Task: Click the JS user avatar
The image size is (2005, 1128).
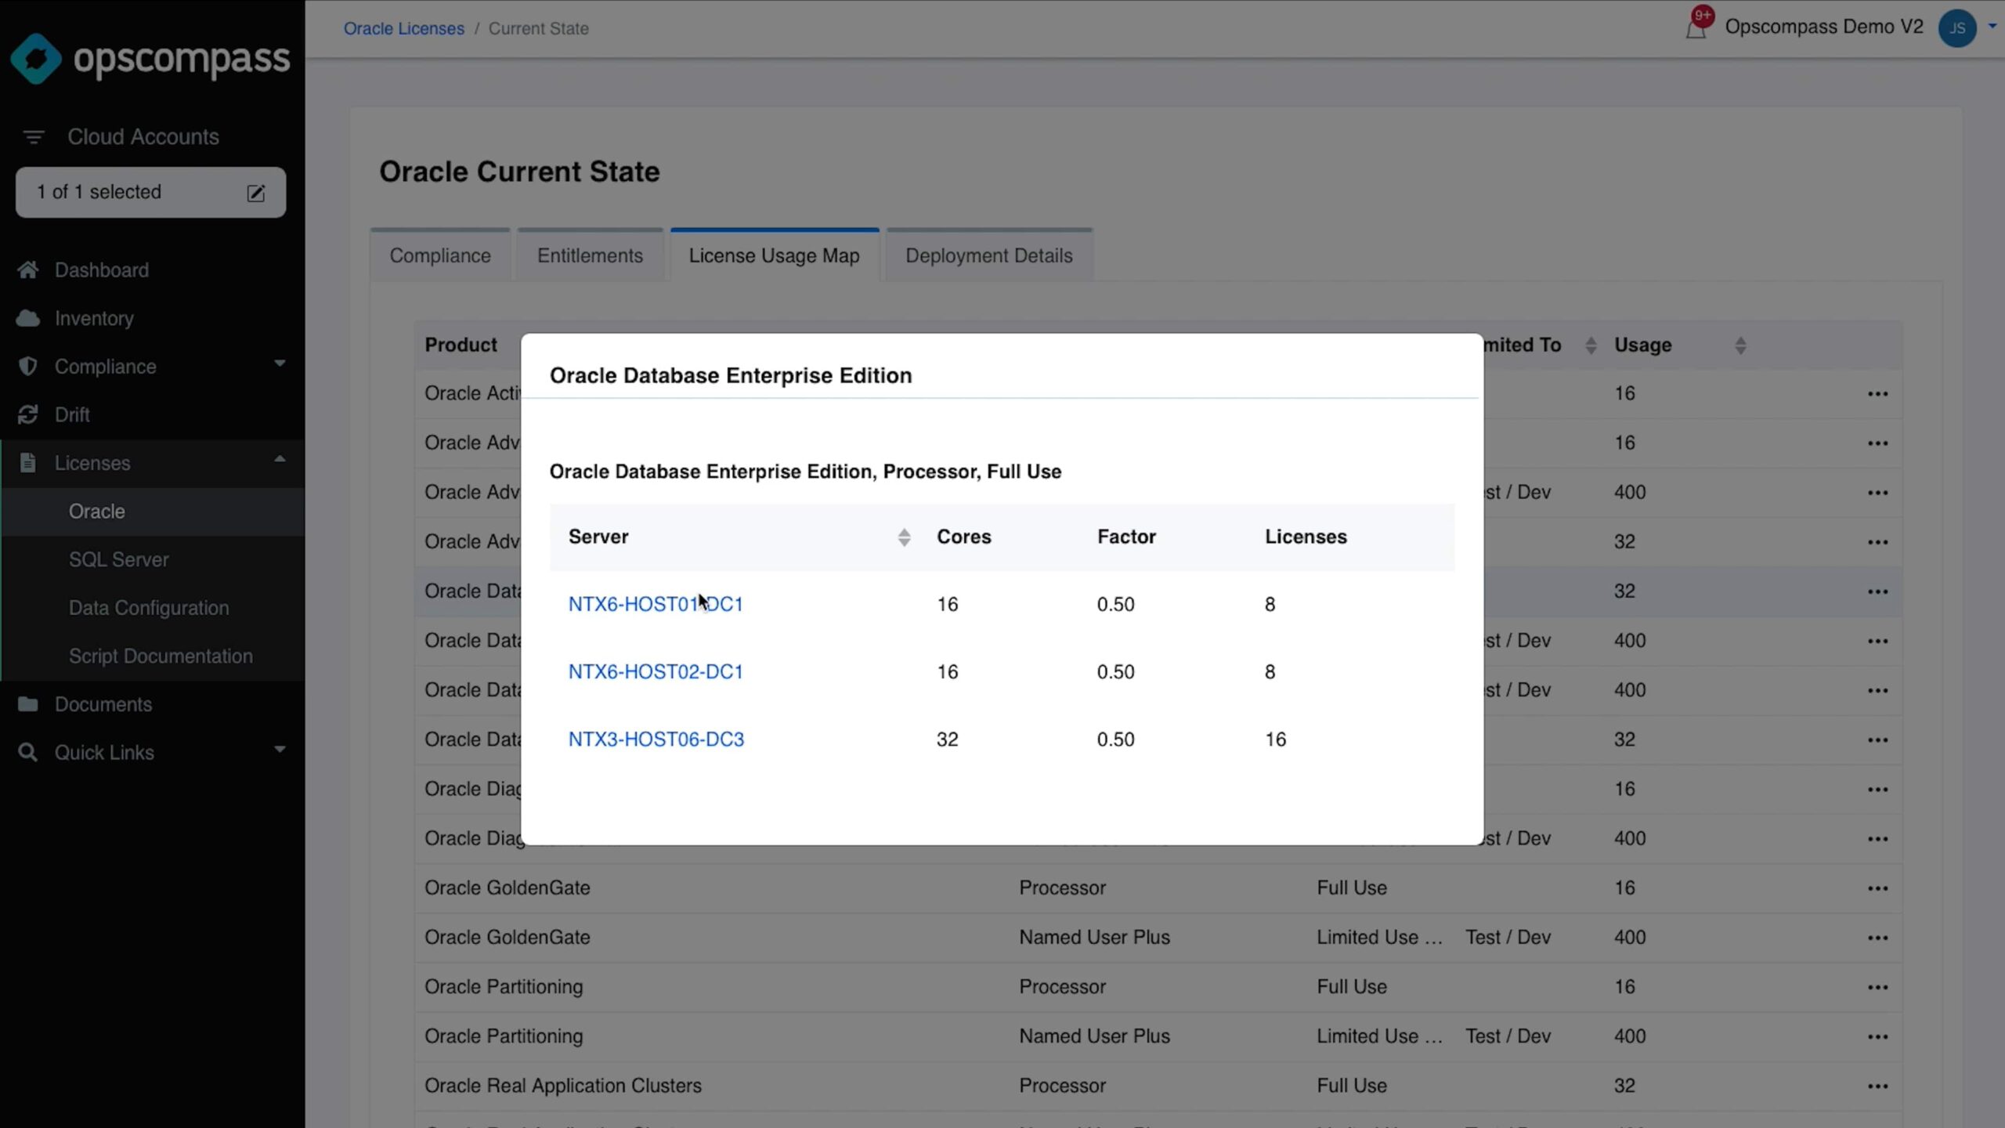Action: 1956,28
